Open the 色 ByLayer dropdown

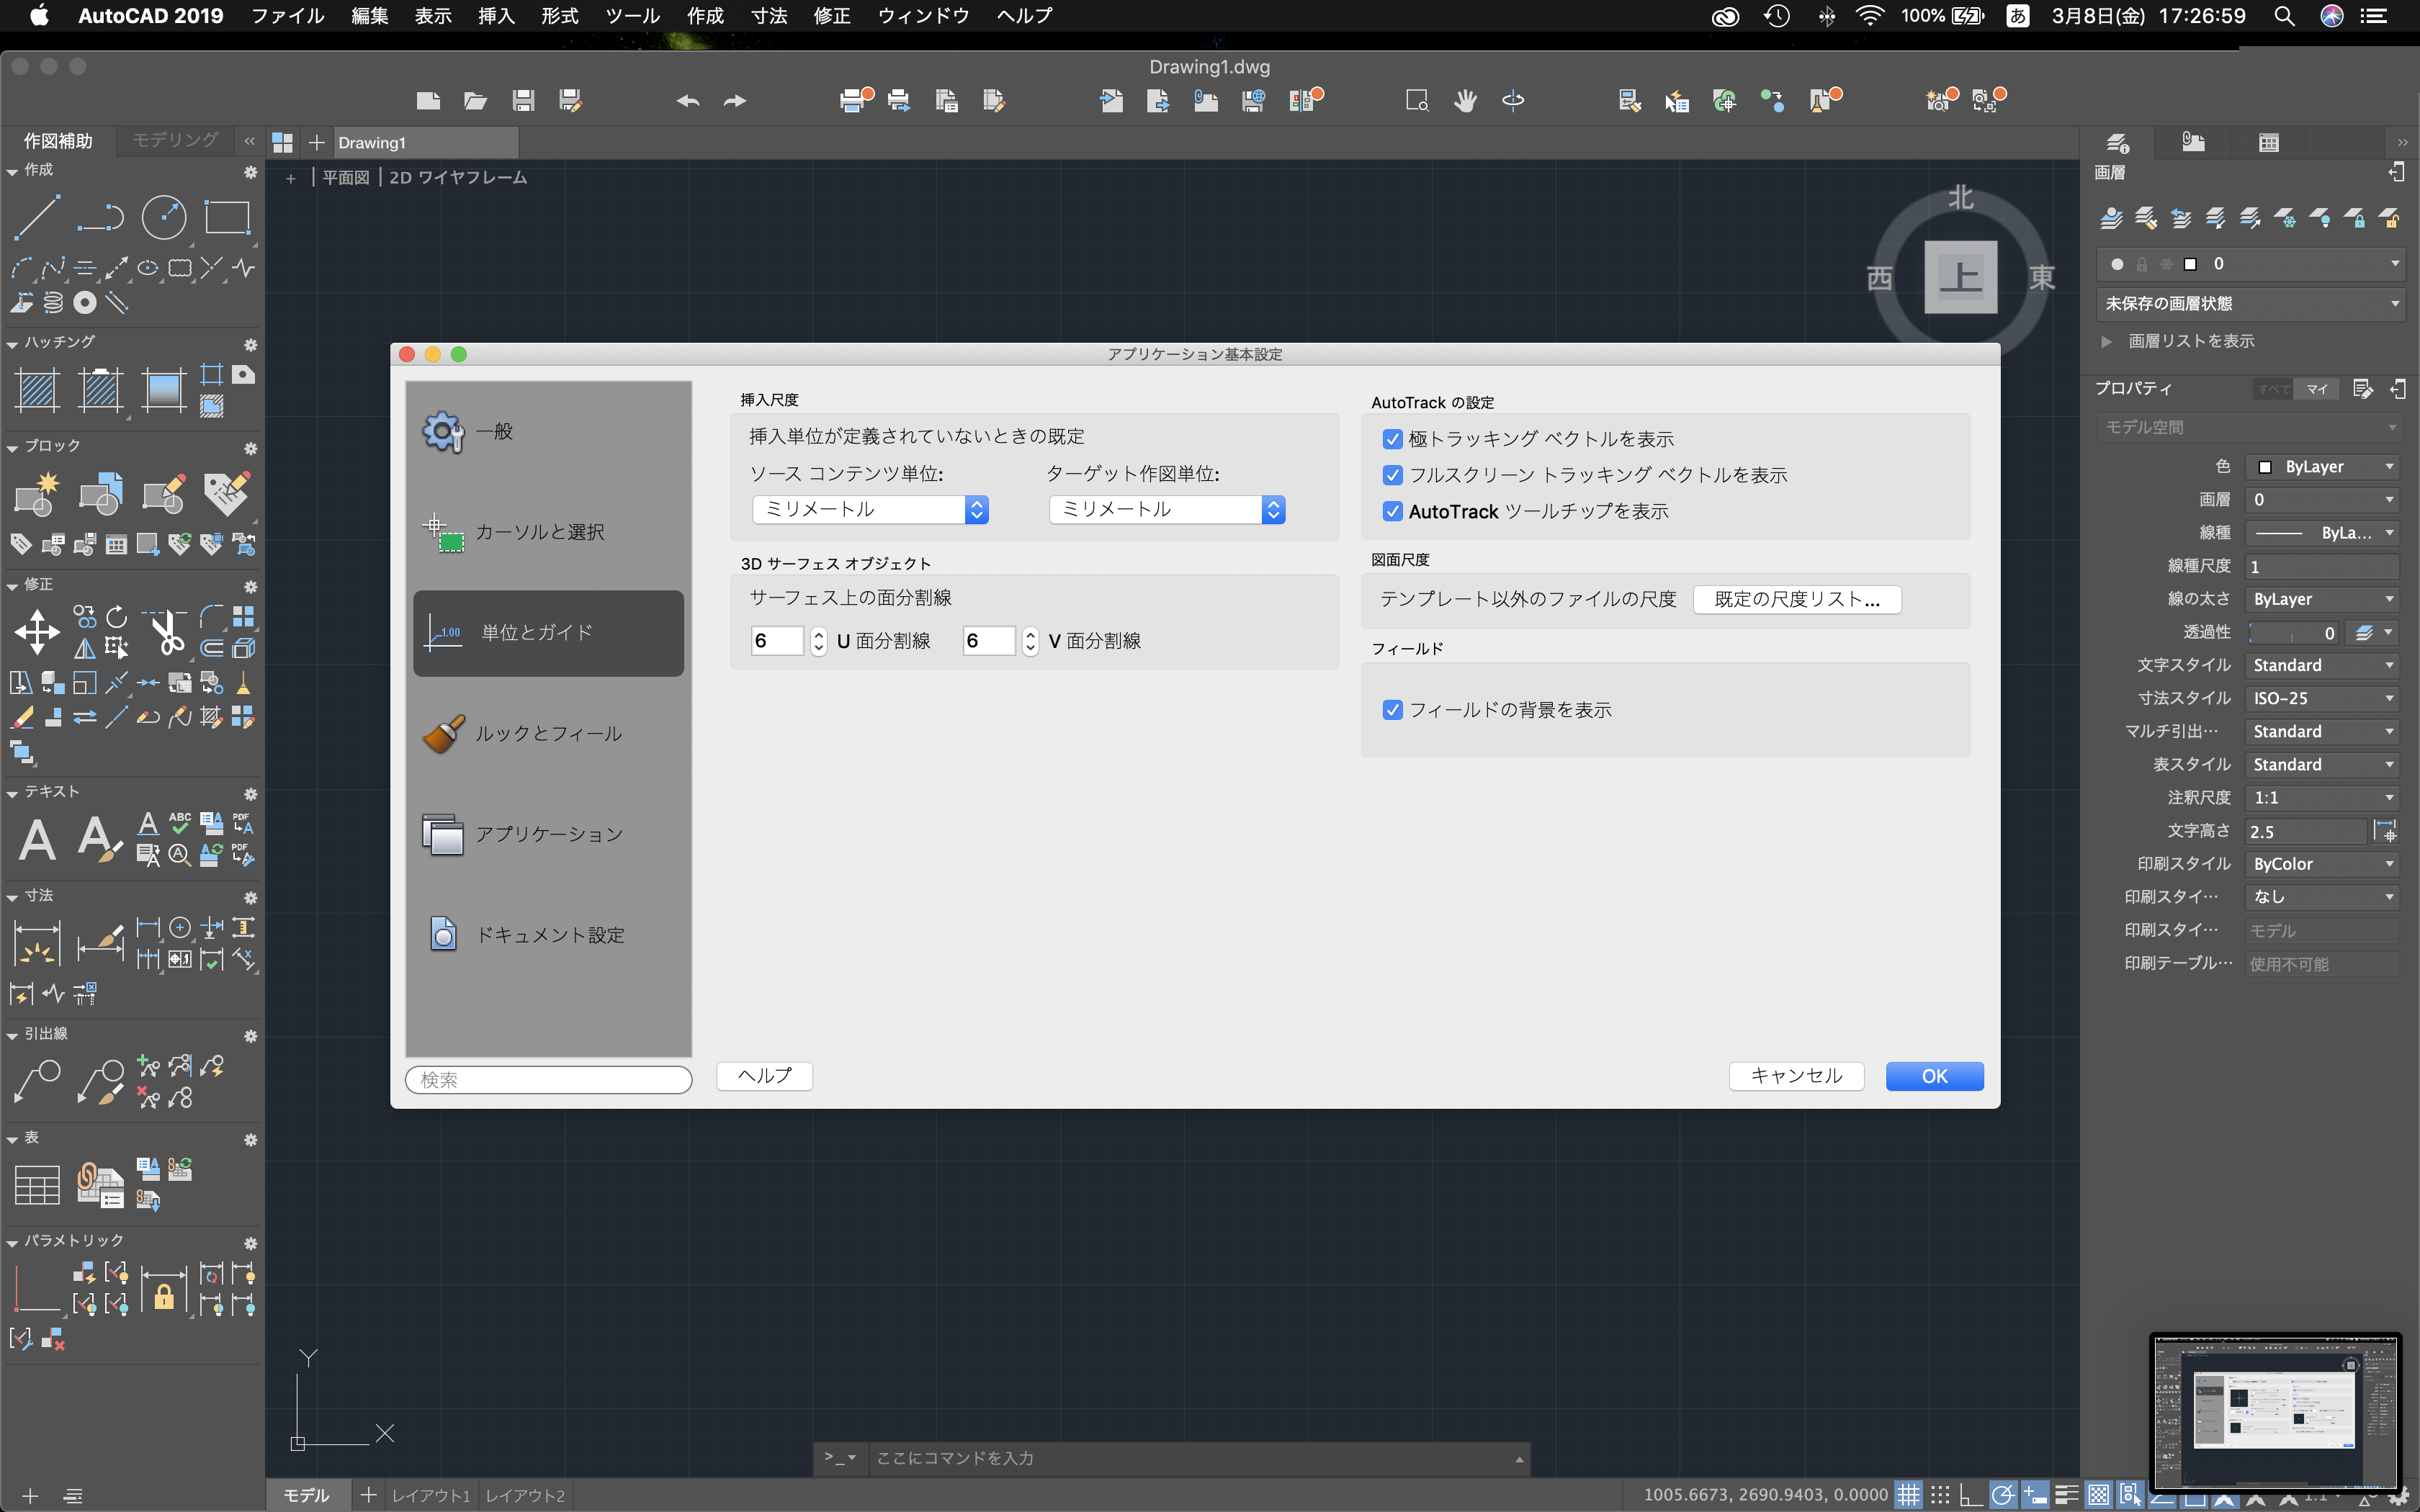[2322, 467]
